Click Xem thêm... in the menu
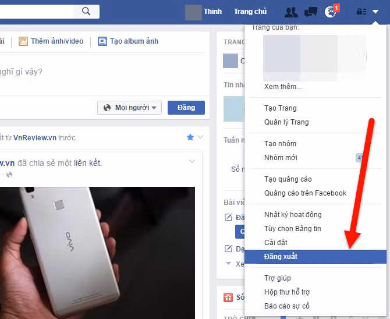Image resolution: width=390 pixels, height=319 pixels. pyautogui.click(x=282, y=87)
